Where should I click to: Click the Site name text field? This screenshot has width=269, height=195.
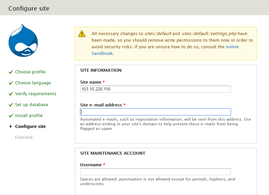coord(155,89)
